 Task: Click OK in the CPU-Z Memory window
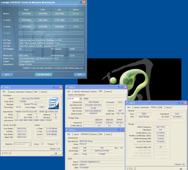(181, 169)
